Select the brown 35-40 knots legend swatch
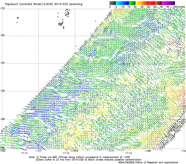The height and width of the screenshot is (164, 186). 158,3
